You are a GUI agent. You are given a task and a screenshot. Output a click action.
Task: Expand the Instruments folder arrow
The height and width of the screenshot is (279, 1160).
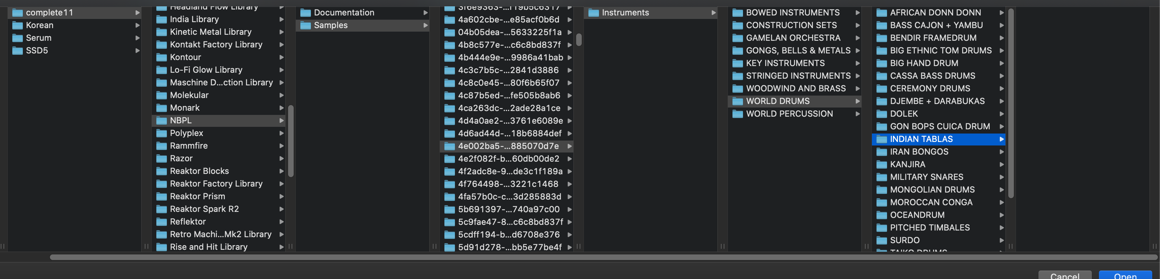click(x=714, y=13)
